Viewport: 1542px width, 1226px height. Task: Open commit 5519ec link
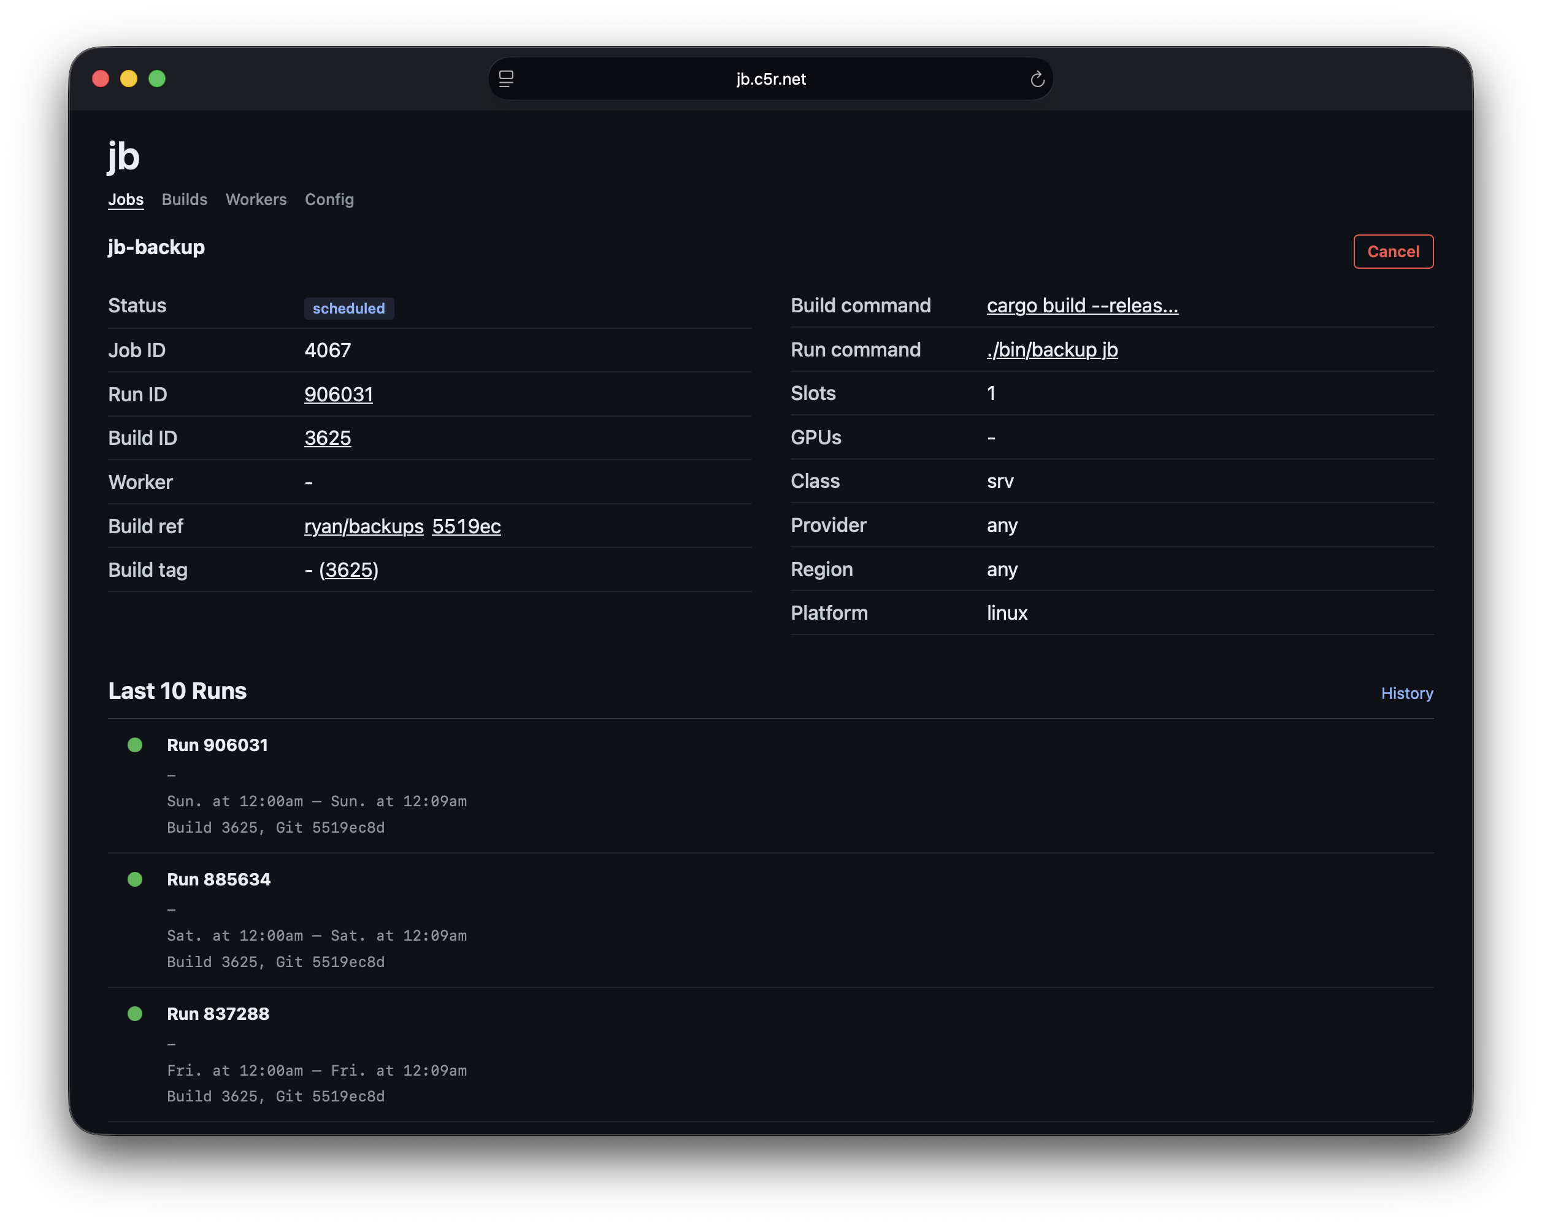(x=466, y=526)
